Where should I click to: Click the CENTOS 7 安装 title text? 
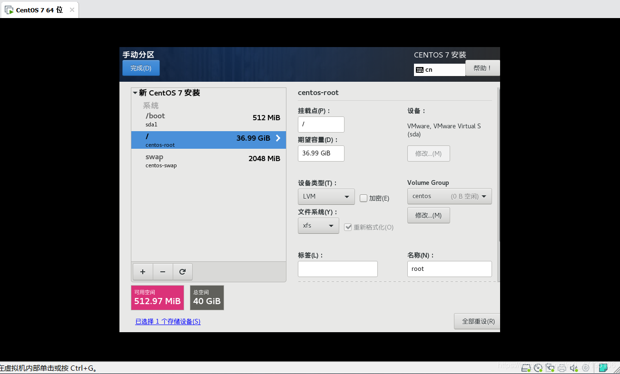pos(440,55)
